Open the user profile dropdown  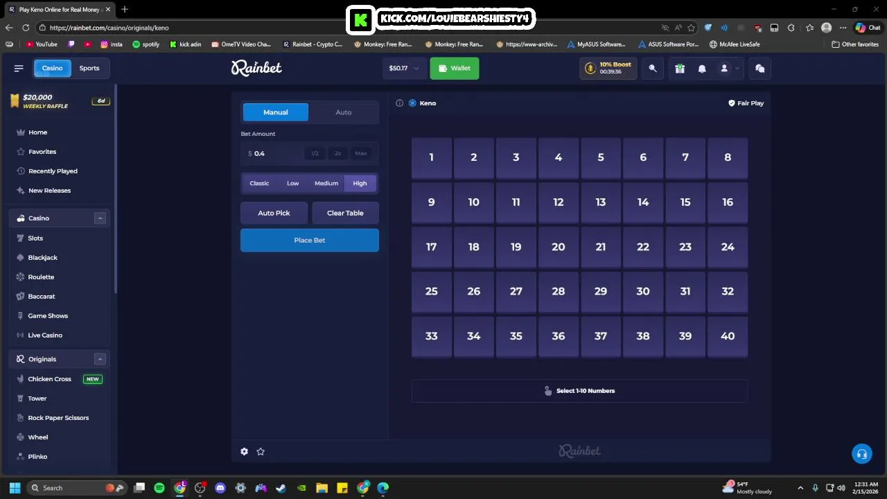(729, 69)
